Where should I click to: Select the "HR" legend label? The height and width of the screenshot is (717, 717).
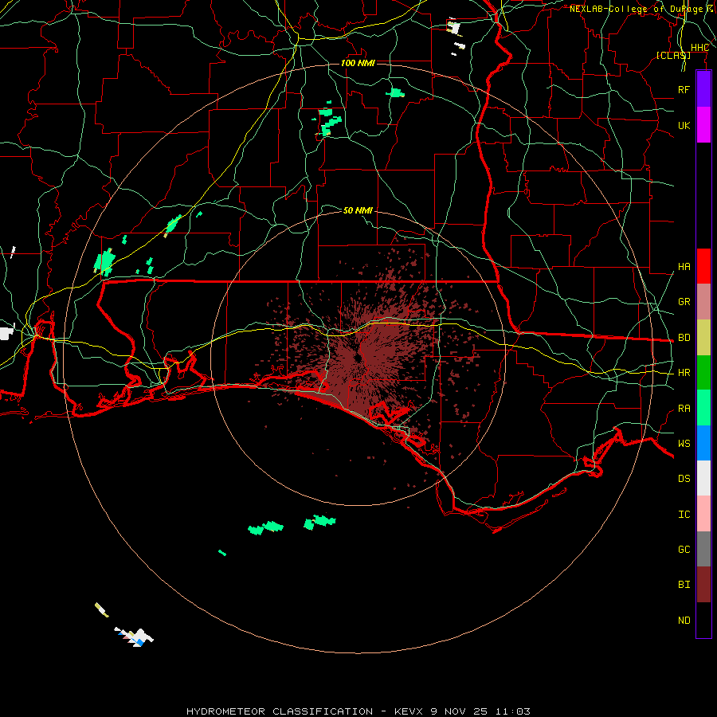(684, 373)
